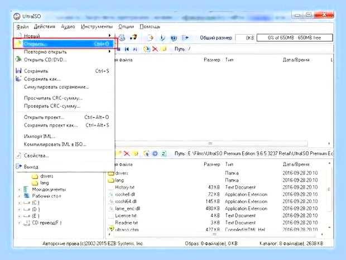Click the floppy icon beside Сохранить
Screen dimensions: 346x260
pyautogui.click(x=19, y=71)
